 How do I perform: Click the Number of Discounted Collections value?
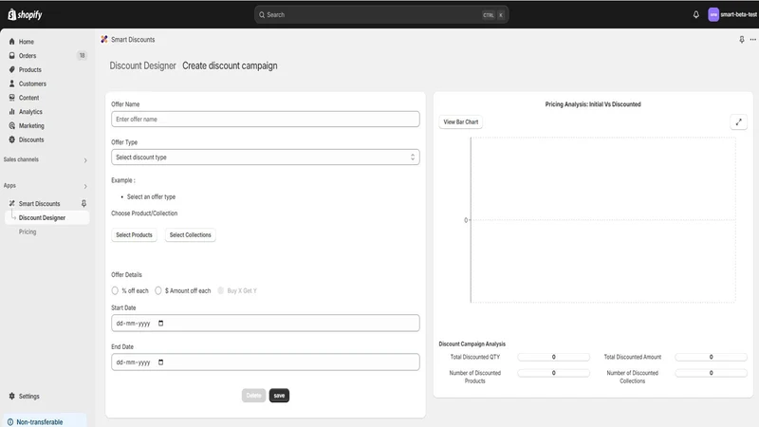click(x=711, y=373)
